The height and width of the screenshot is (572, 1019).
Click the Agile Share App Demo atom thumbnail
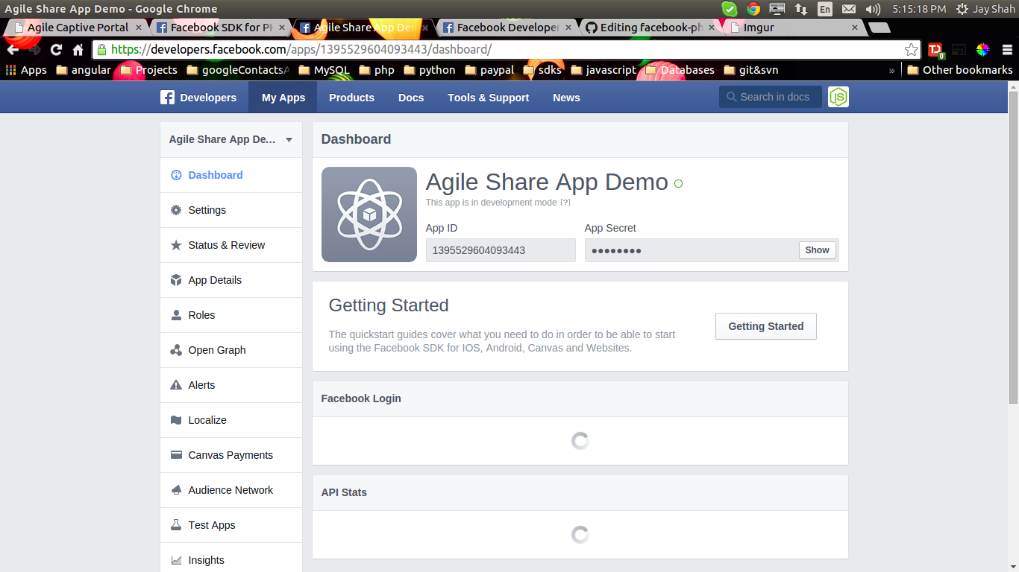coord(369,214)
